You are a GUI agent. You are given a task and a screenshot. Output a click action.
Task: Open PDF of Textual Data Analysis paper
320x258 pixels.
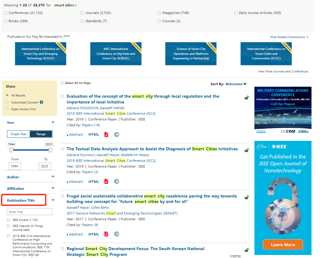[x=106, y=182]
